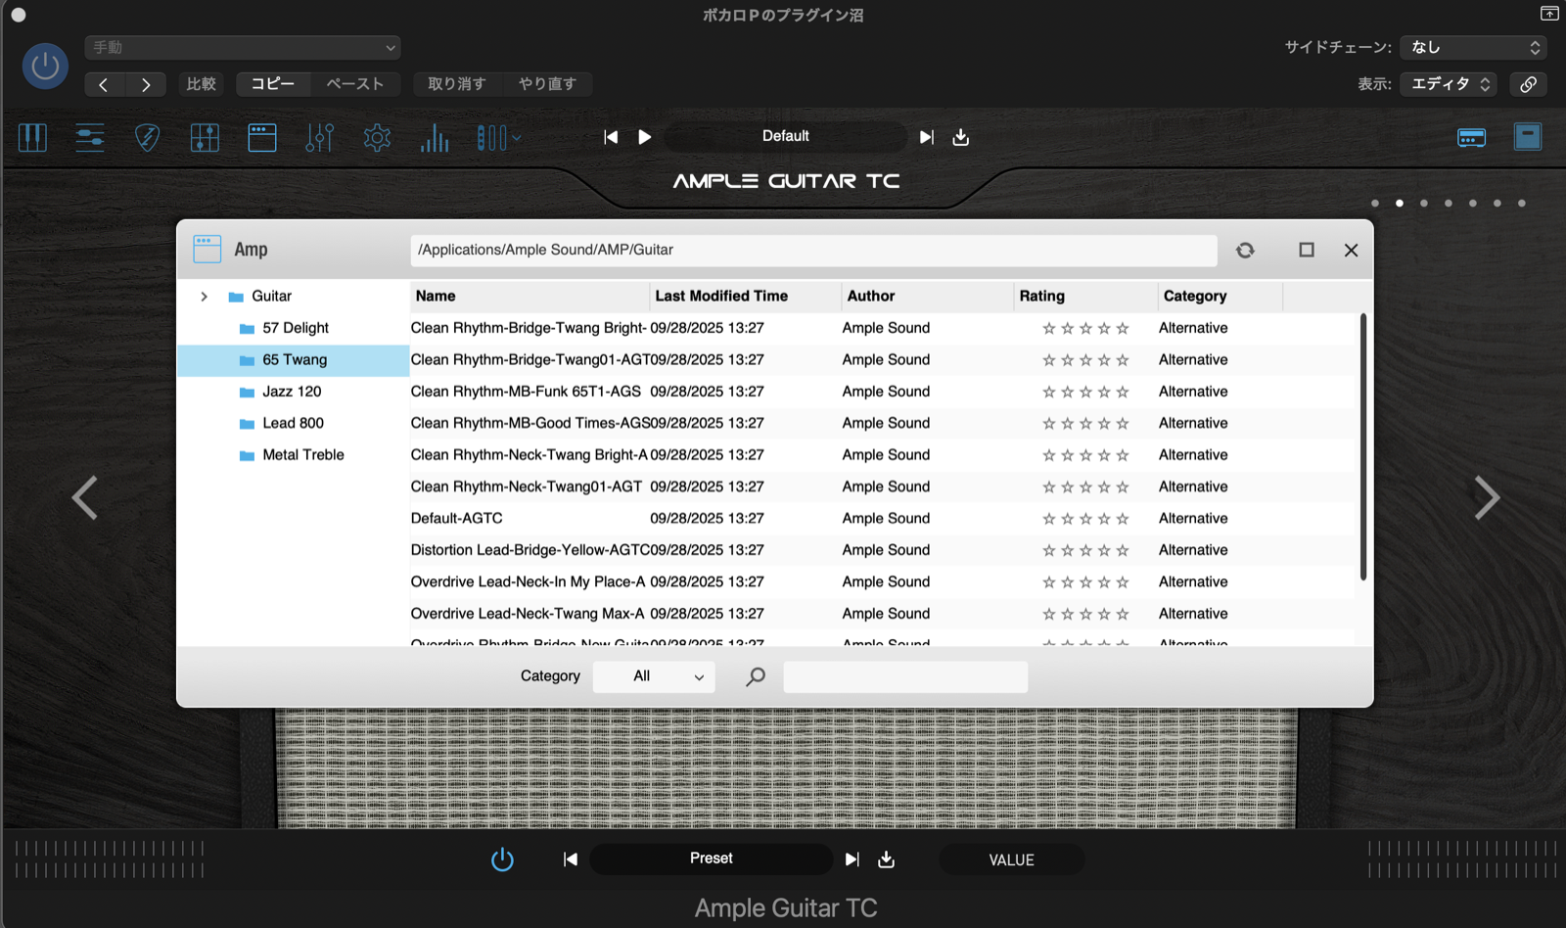1566x928 pixels.
Task: Toggle the plugin bypass power button
Action: click(45, 66)
